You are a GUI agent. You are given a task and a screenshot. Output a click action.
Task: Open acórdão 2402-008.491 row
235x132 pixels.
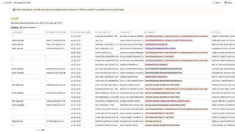(x=17, y=93)
